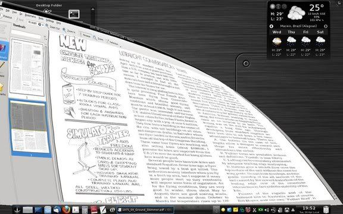Click Wed forecast column in weather widget
Viewport: 343px width, 214px height.
click(x=277, y=44)
